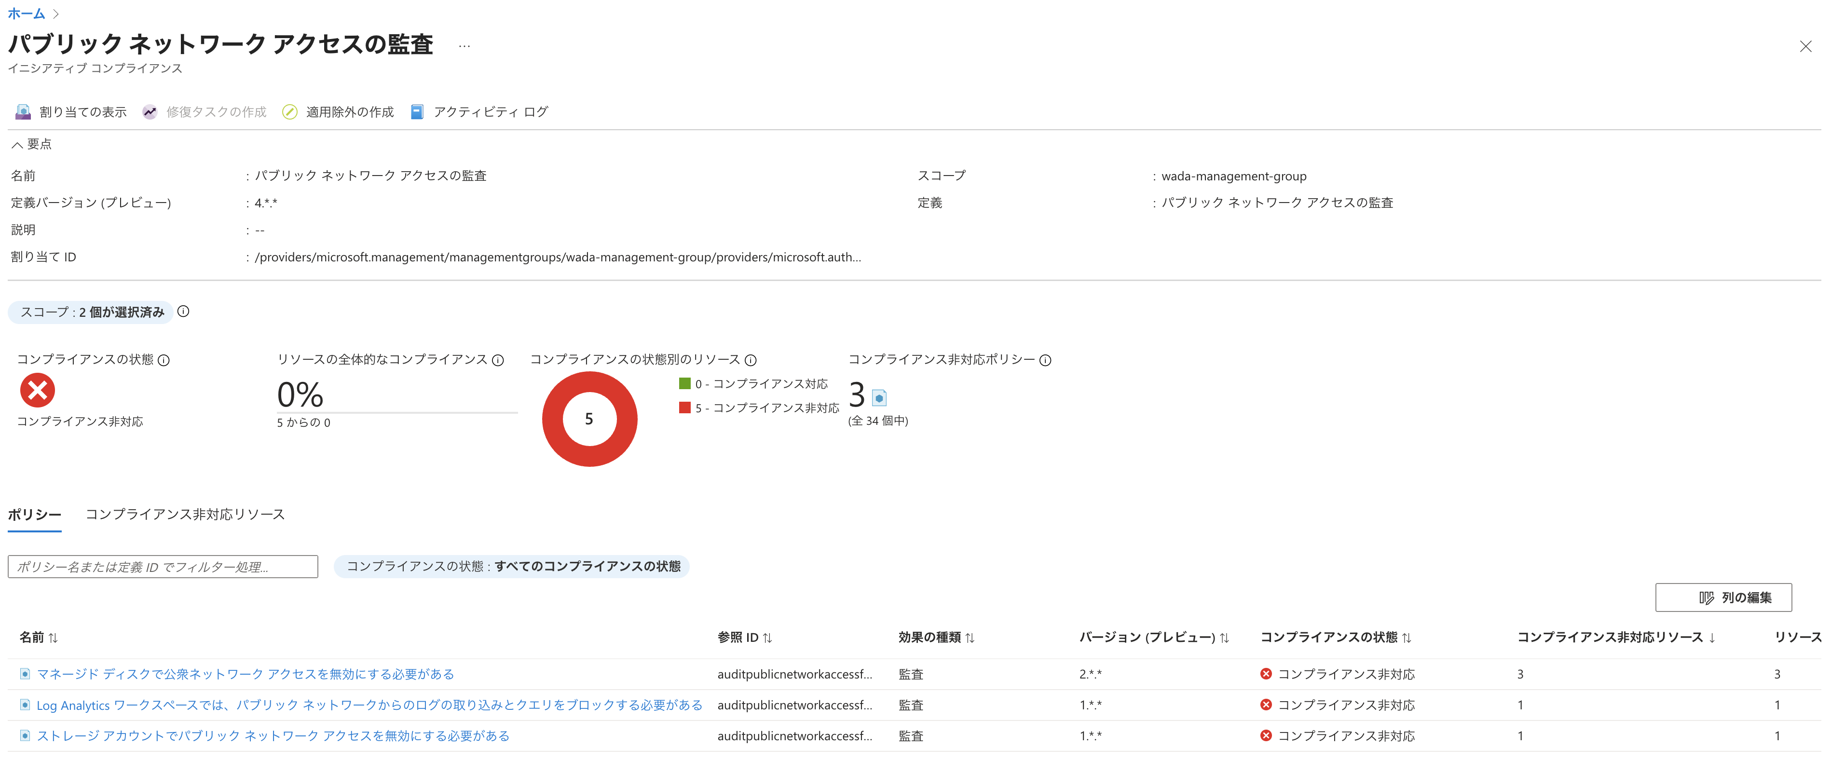Click info icon beside コンプライアンスの状態
The width and height of the screenshot is (1831, 760).
(x=164, y=360)
